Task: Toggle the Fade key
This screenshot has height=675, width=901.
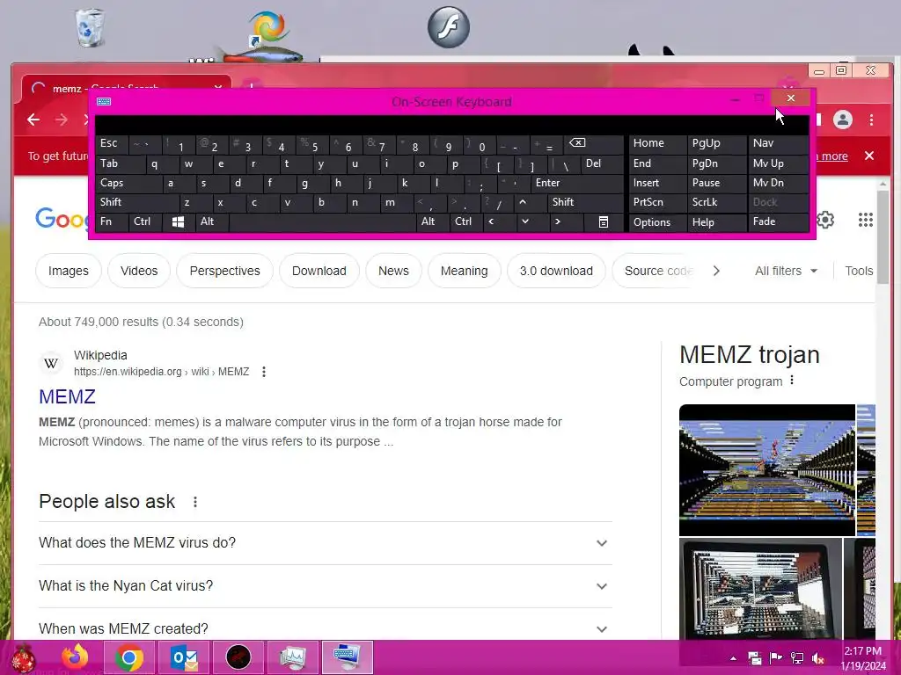Action: point(778,221)
